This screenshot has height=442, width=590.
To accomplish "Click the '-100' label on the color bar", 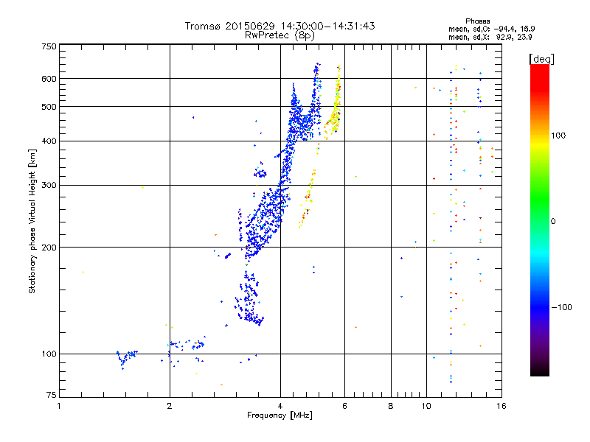I will pos(562,307).
